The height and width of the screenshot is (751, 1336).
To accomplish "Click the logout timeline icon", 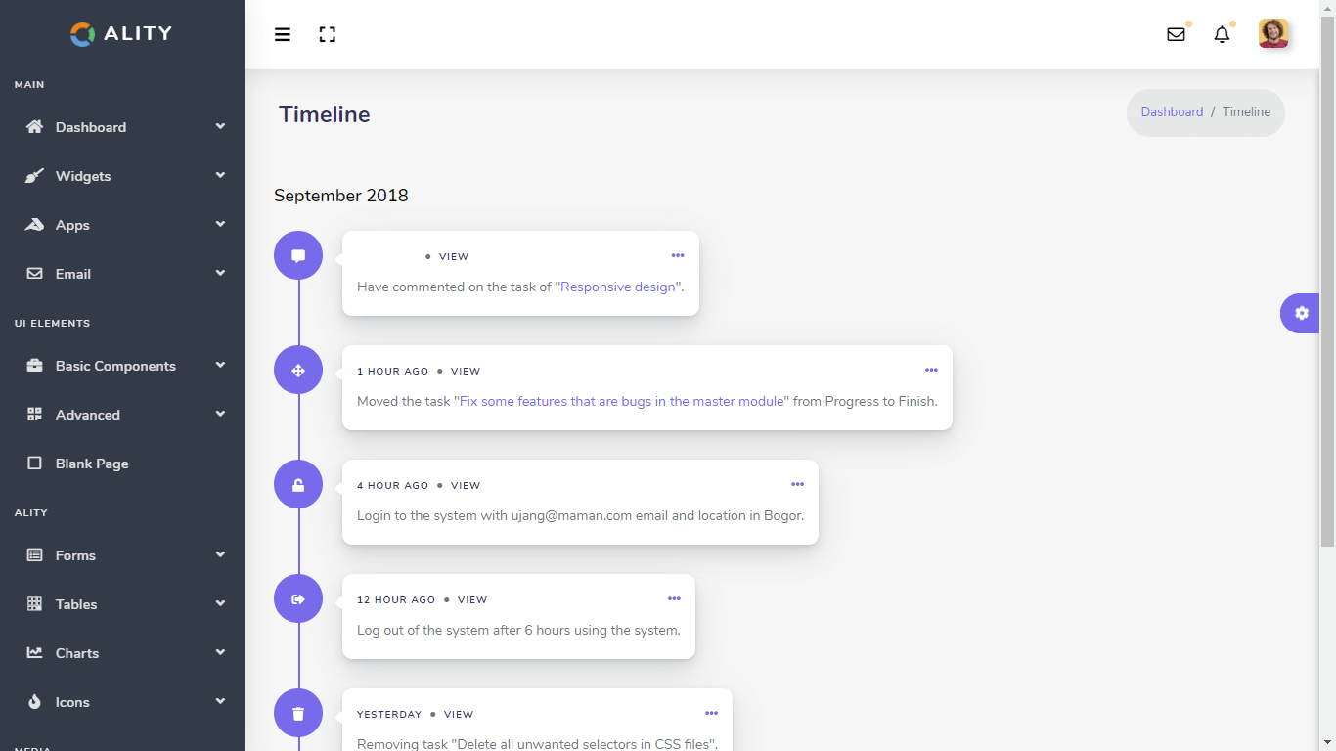I will click(298, 599).
